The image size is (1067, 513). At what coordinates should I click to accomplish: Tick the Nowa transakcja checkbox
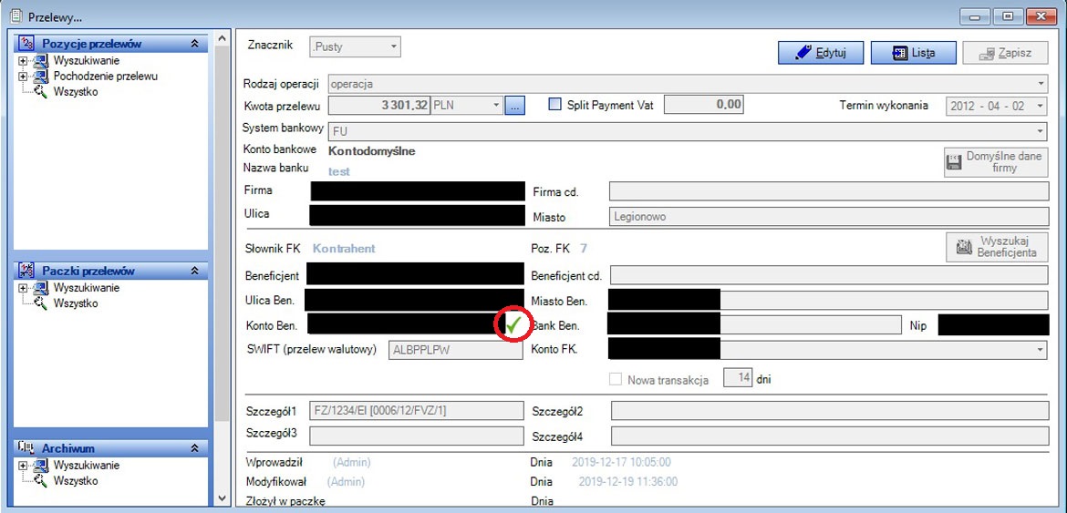click(616, 379)
